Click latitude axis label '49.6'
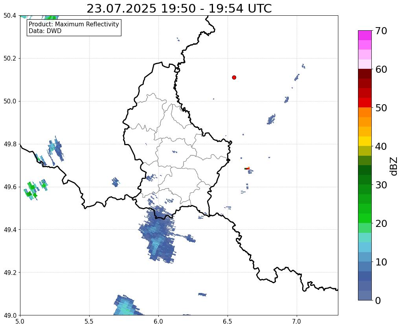Screen dimensions: 402x328 point(10,187)
